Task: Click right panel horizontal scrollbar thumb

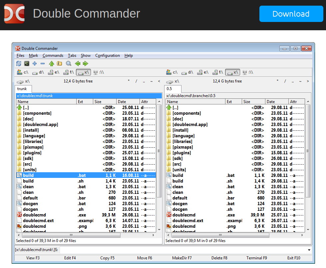Action: click(220, 235)
